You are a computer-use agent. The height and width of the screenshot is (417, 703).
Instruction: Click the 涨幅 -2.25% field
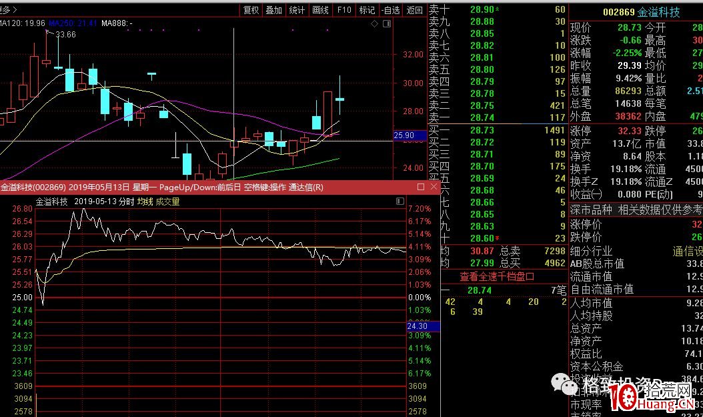pos(606,53)
